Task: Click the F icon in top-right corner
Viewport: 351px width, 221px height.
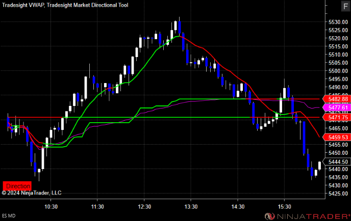Action: click(x=345, y=6)
